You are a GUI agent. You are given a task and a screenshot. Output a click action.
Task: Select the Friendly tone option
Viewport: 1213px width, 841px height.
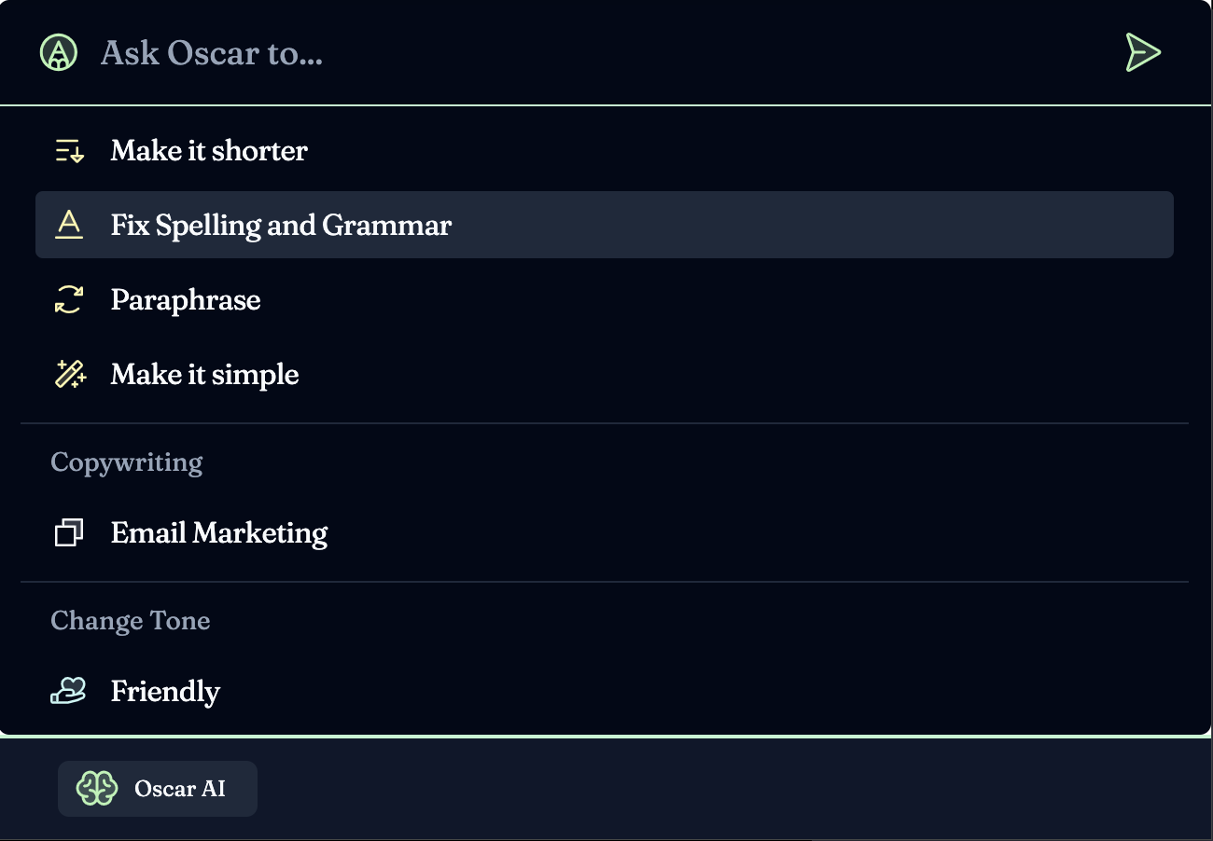click(x=605, y=691)
